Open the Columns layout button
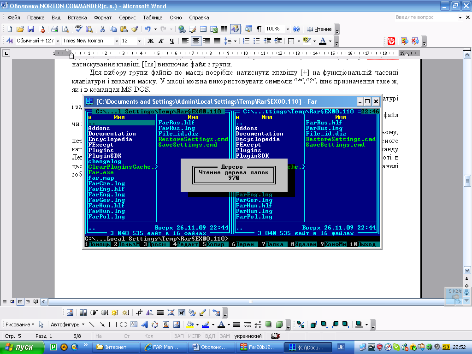This screenshot has width=472, height=354. pos(224,29)
